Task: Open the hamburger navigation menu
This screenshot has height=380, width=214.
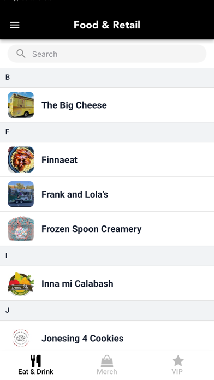Action: click(15, 25)
